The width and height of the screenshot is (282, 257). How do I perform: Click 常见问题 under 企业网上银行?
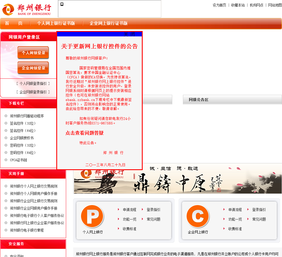(259, 219)
